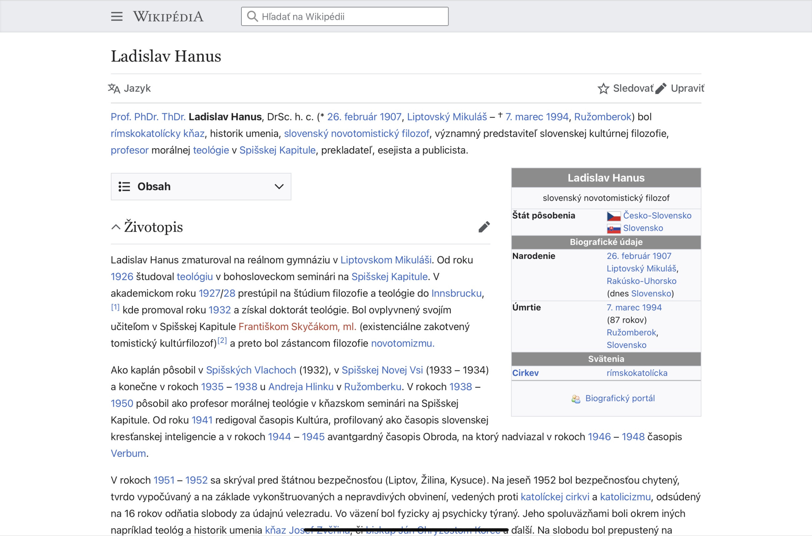Click the Obsah list icon
Viewport: 812px width, 536px height.
[124, 187]
